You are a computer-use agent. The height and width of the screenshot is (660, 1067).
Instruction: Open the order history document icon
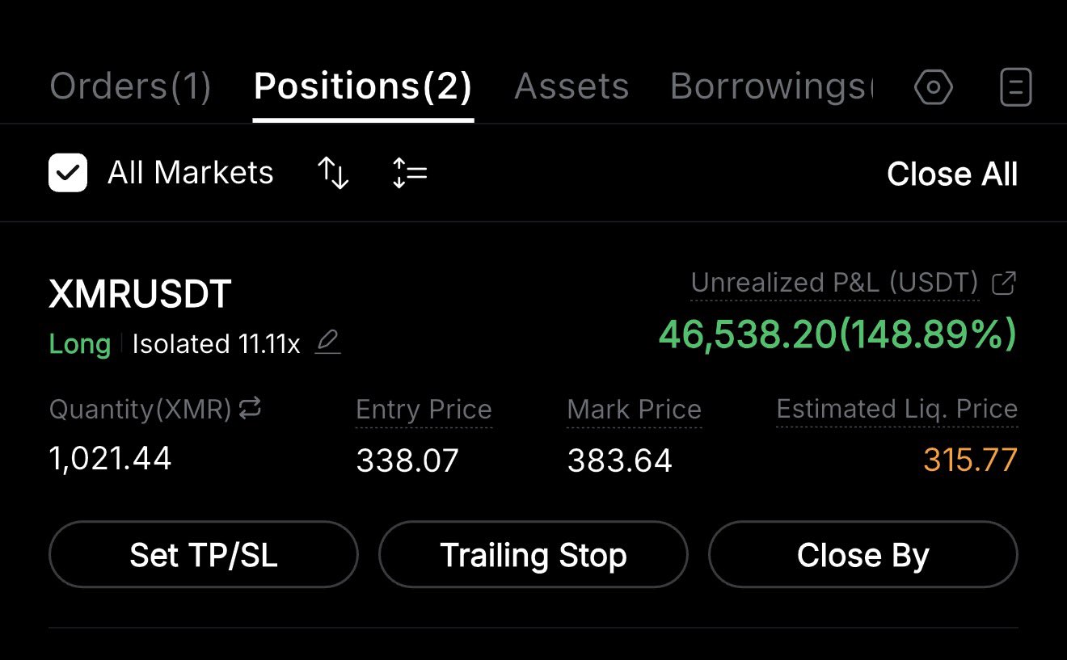click(x=1015, y=87)
